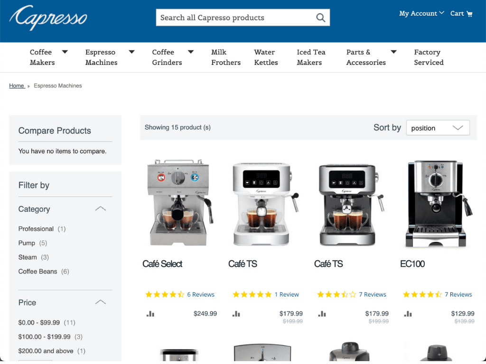Click the Compare Products heading

point(55,131)
